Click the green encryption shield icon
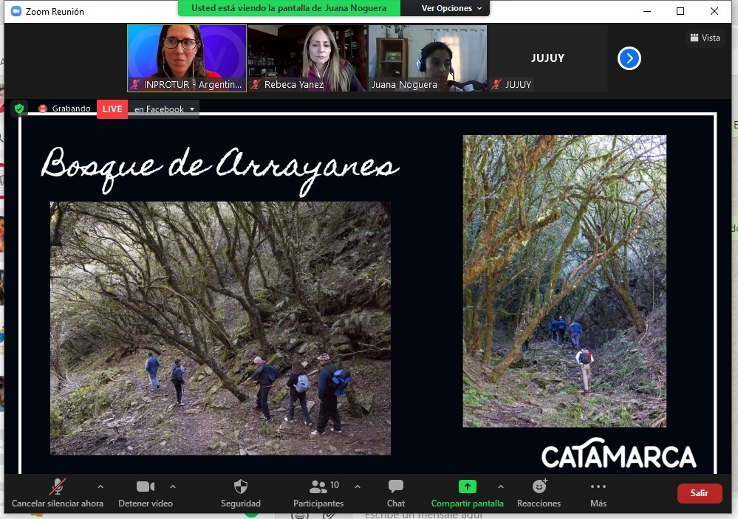Viewport: 738px width, 519px height. 19,109
